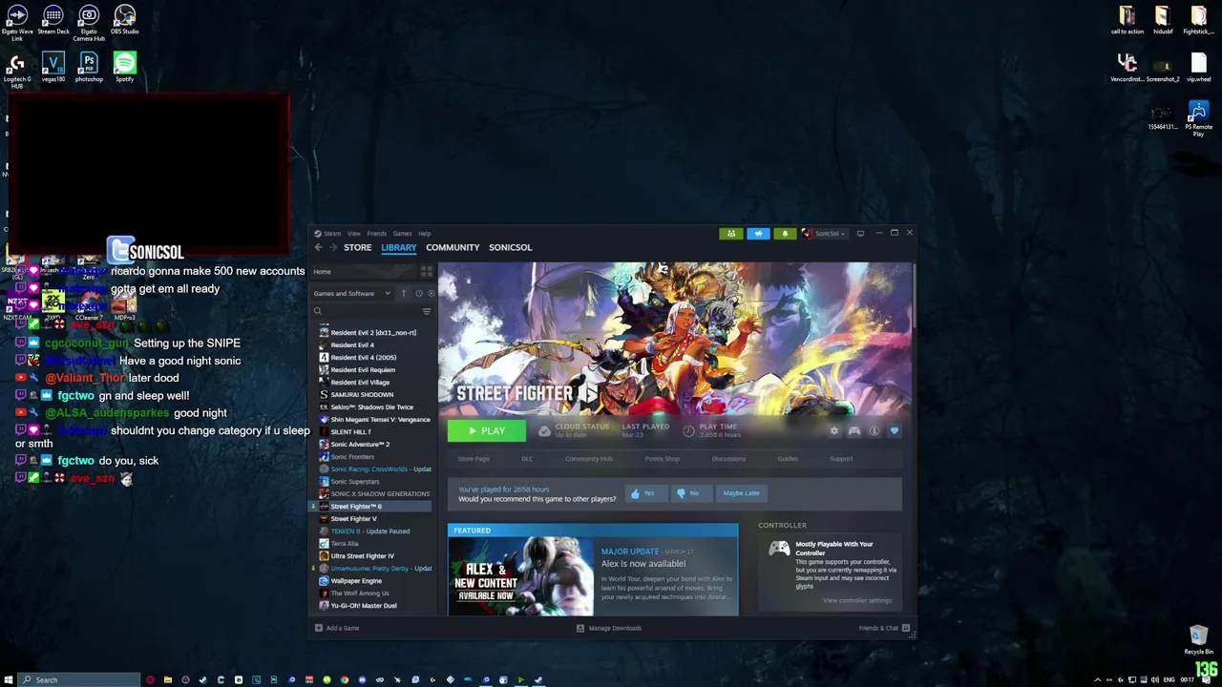This screenshot has width=1222, height=687.
Task: Select Yu-Gi-Oh! Master Duel in library
Action: click(364, 606)
